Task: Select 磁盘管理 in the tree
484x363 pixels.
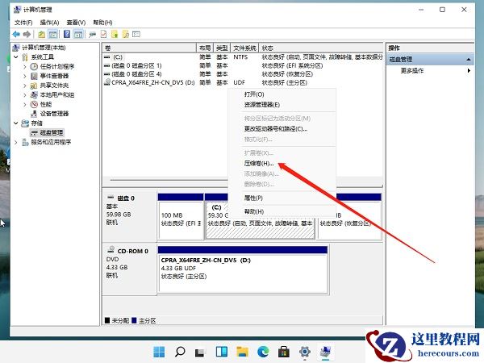Action: [52, 133]
